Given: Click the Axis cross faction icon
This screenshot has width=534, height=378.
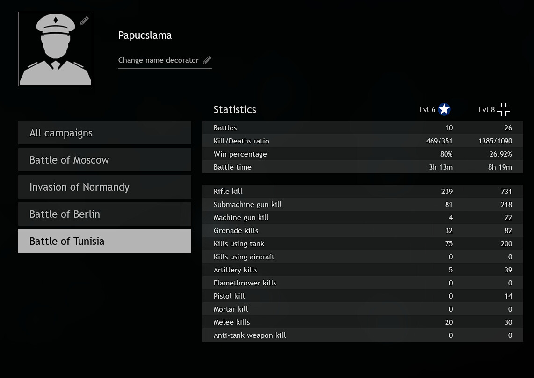Looking at the screenshot, I should (x=503, y=109).
